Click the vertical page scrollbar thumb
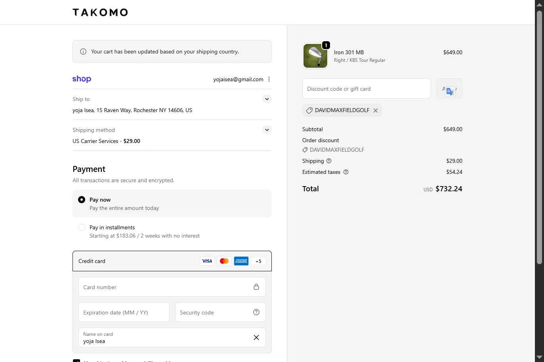544x362 pixels. pos(539,137)
